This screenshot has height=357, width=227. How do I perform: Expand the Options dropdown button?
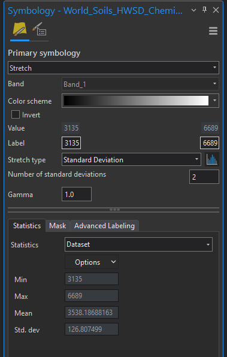92,262
